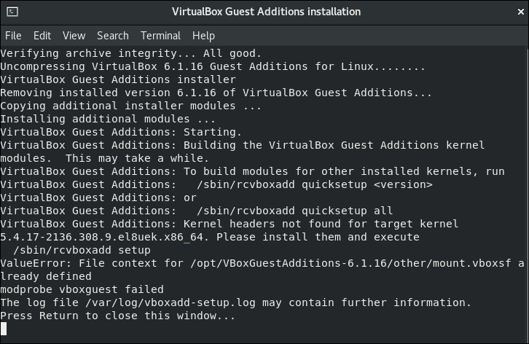Open the Search menu
Screen dimensions: 529x344
[x=113, y=36]
